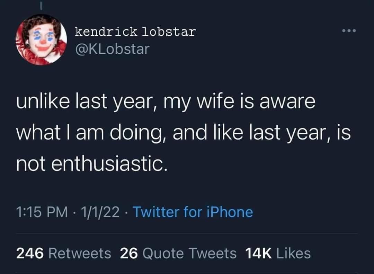The width and height of the screenshot is (374, 274).
Task: Select the 1:15 PM timestamp
Action: click(x=42, y=212)
